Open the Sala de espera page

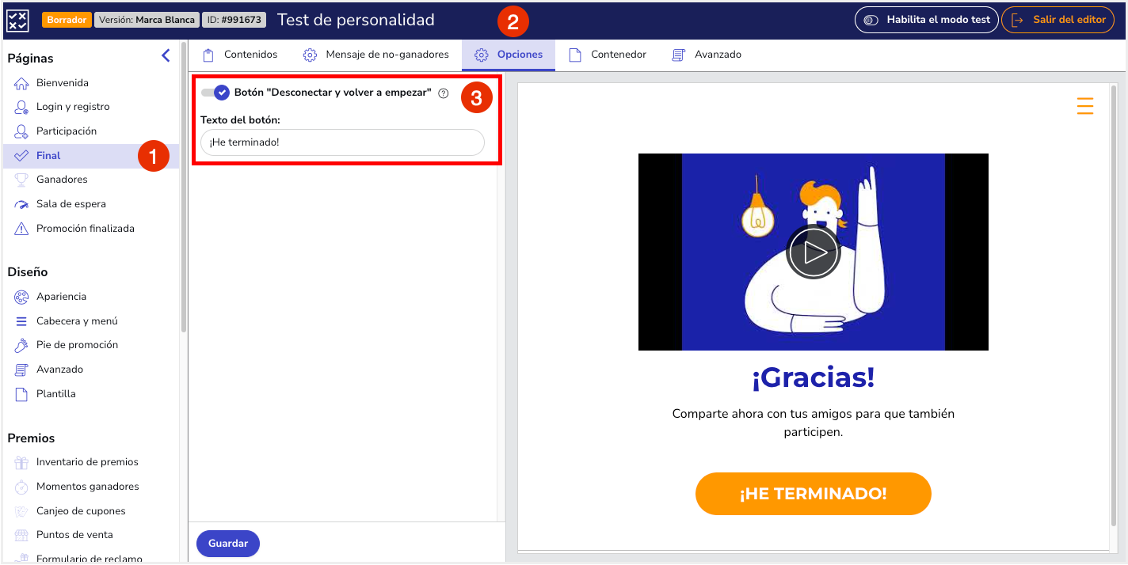point(71,204)
